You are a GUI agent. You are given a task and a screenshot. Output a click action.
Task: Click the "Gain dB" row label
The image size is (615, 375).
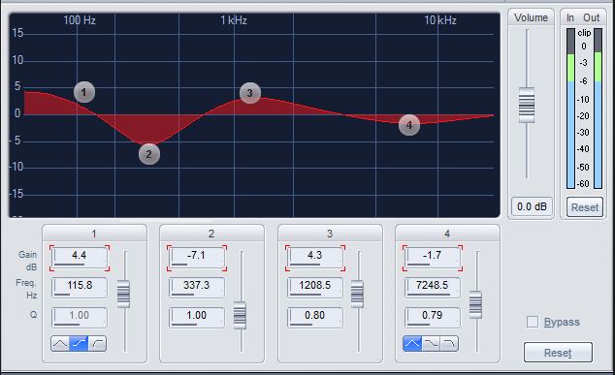(x=28, y=261)
